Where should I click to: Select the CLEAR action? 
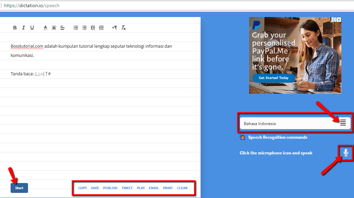click(182, 188)
